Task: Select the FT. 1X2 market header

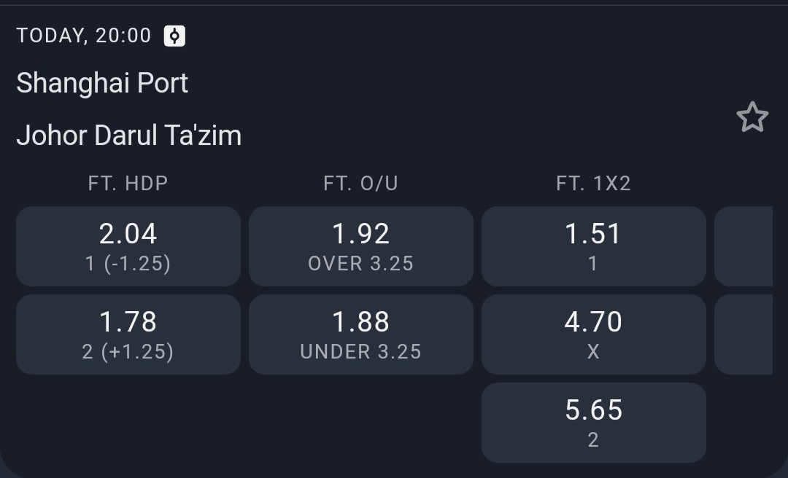Action: click(x=593, y=184)
